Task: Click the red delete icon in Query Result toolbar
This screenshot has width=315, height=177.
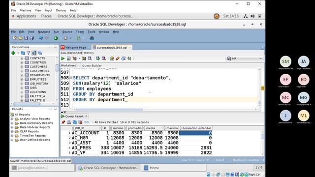Action: (80, 122)
